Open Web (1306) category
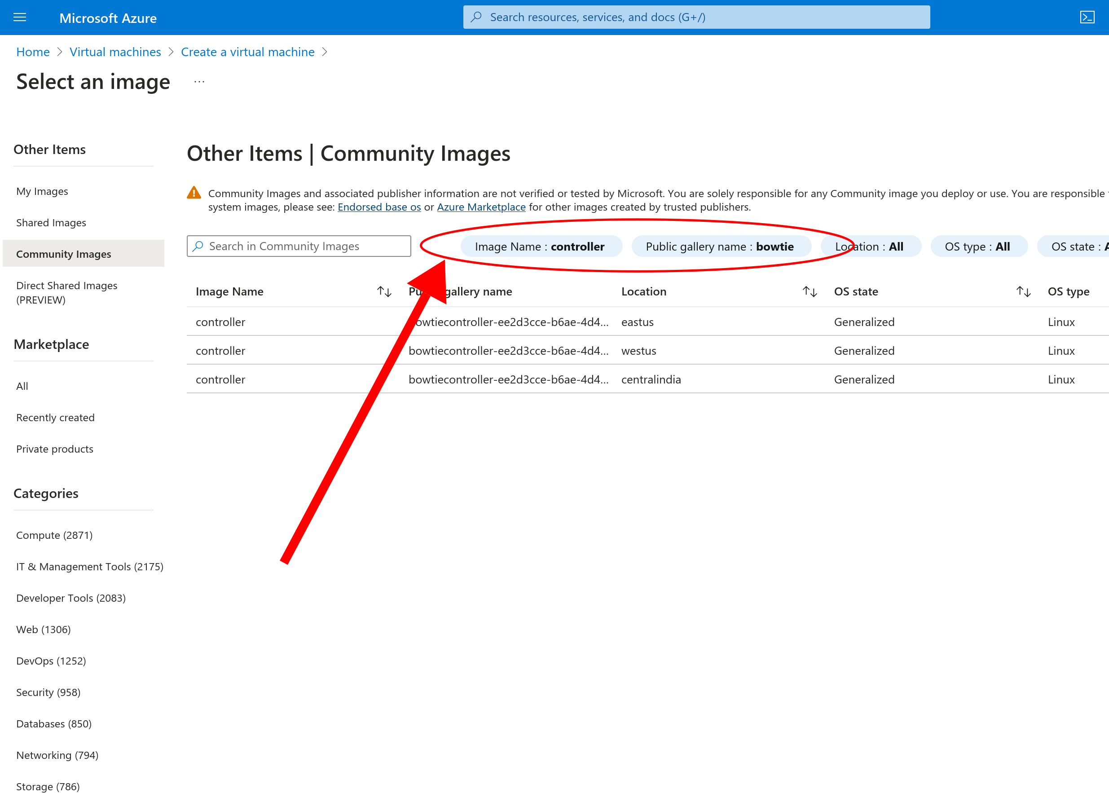 click(44, 630)
